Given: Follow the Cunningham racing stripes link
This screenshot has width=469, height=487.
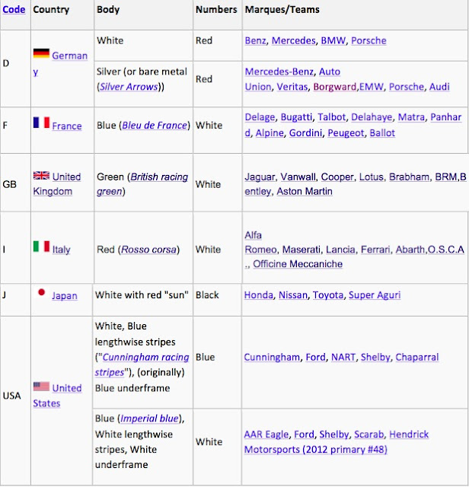Looking at the screenshot, I should pyautogui.click(x=143, y=364).
